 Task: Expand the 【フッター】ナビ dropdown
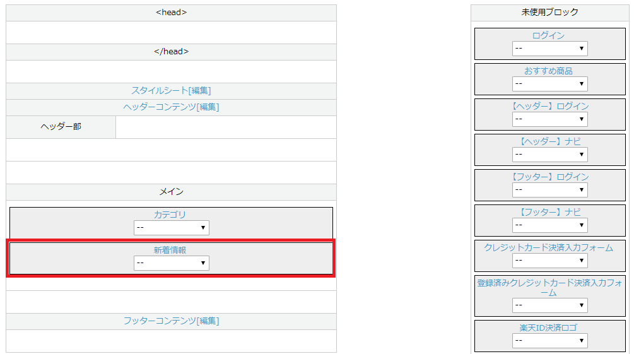coord(549,225)
